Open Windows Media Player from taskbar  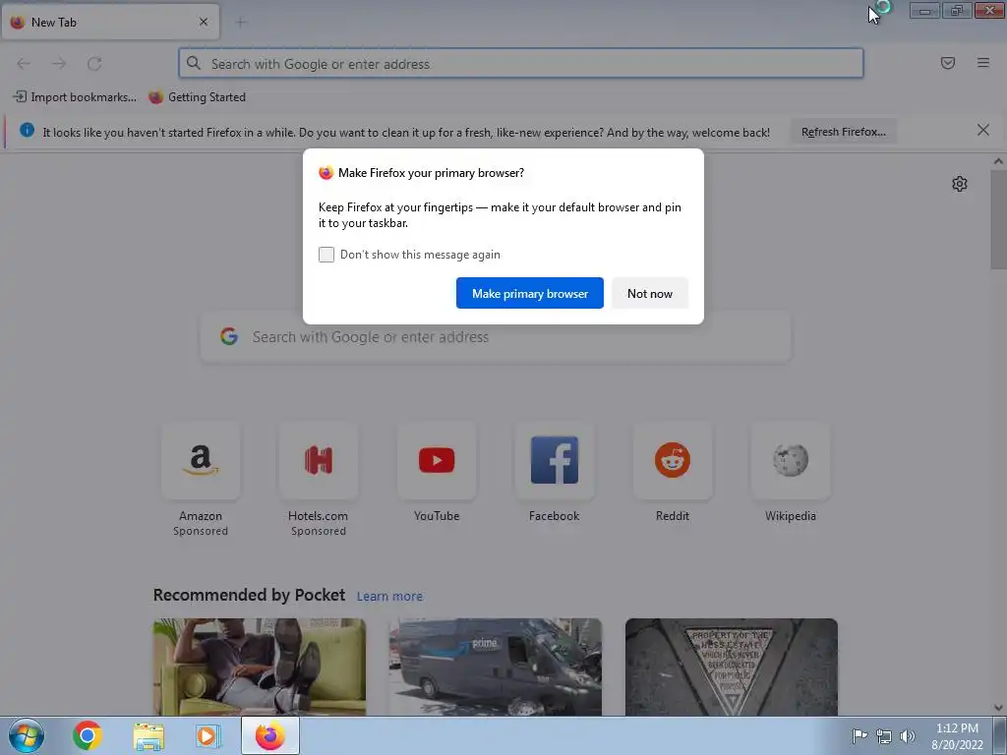(207, 735)
